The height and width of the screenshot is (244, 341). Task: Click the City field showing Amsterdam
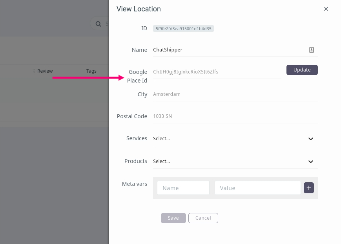[x=235, y=94]
